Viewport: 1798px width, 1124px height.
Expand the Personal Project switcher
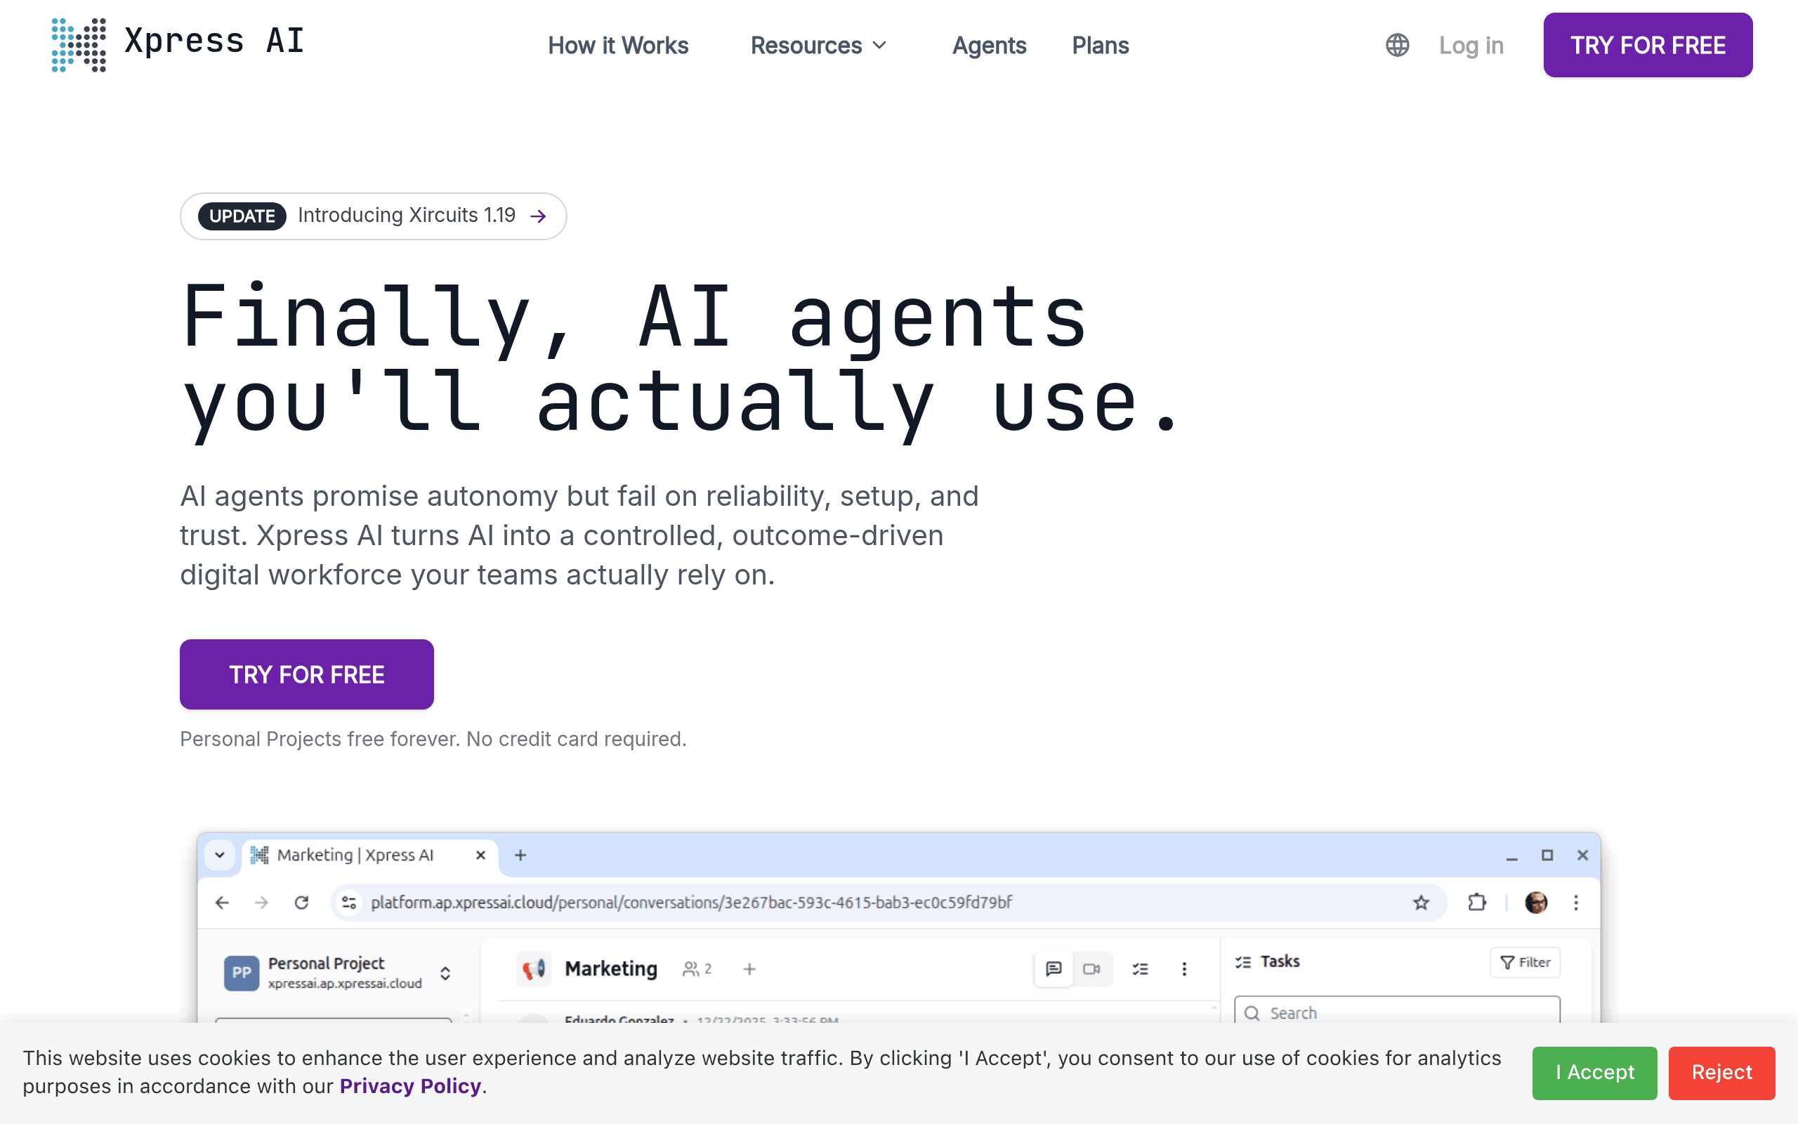pyautogui.click(x=445, y=973)
